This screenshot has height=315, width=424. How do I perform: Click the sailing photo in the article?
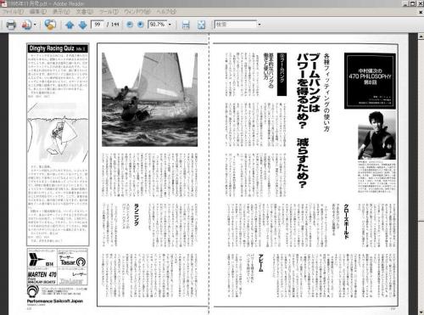[149, 99]
